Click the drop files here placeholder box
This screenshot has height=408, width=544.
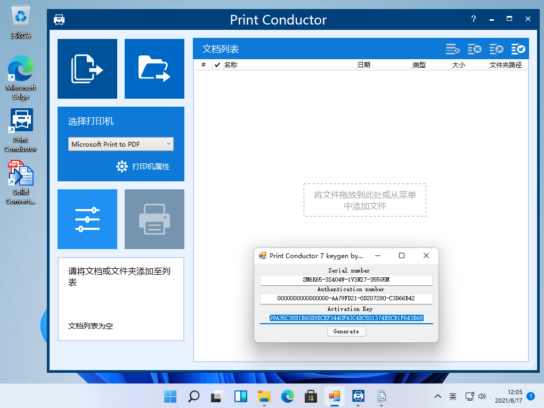(364, 201)
